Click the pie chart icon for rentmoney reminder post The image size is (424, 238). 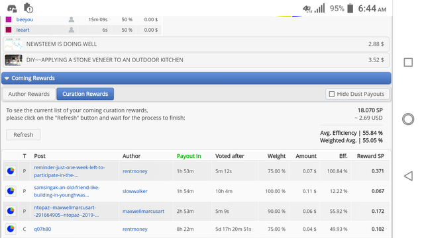tap(11, 171)
